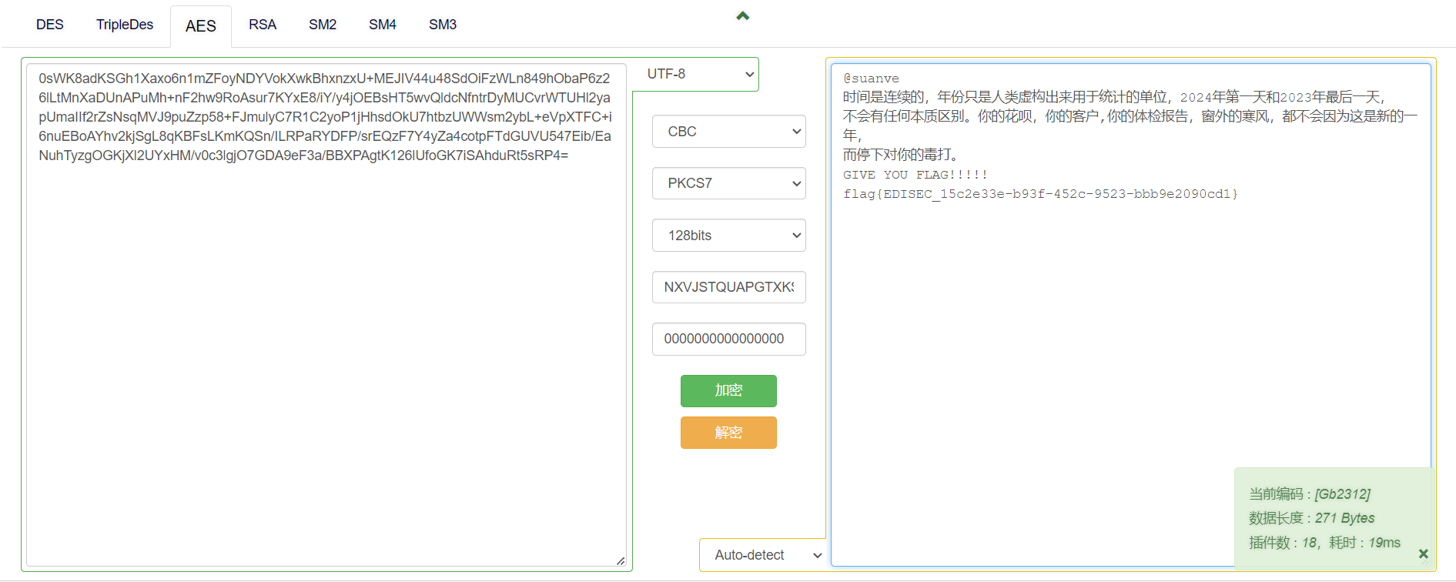Click the orange 解密 decrypt button
Screen dimensions: 1456x582
pyautogui.click(x=728, y=433)
